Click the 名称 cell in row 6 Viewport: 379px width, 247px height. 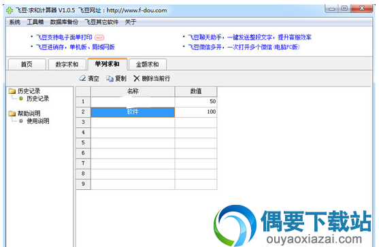point(133,153)
